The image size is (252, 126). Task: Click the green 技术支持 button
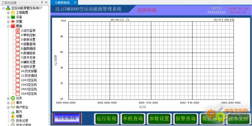pyautogui.click(x=238, y=119)
